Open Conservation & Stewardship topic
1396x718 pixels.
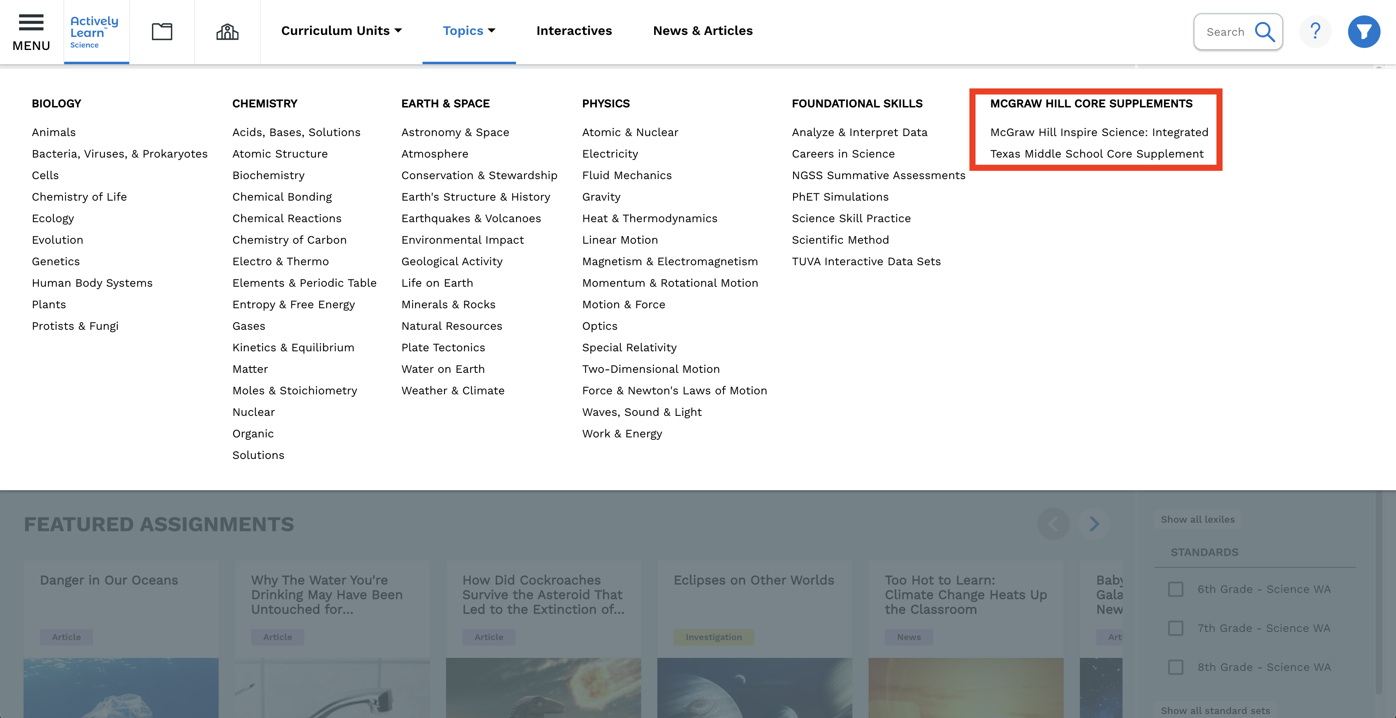[479, 175]
